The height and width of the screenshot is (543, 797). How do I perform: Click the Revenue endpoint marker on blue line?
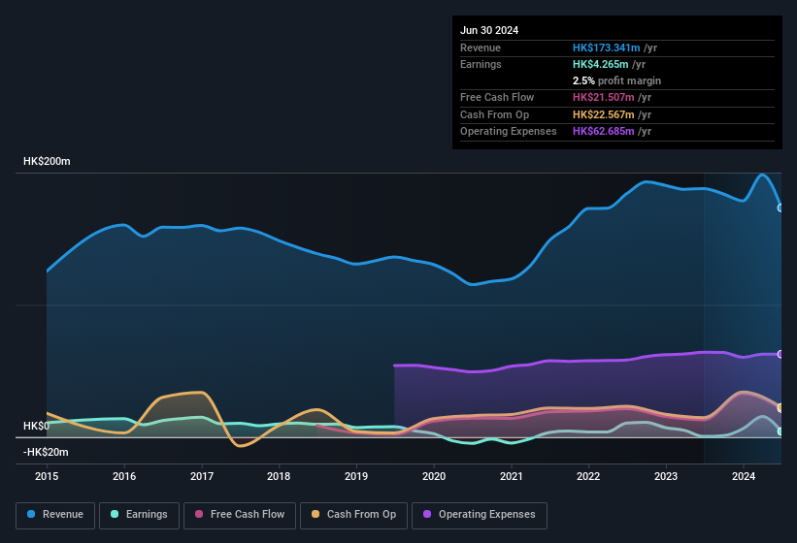[x=780, y=208]
